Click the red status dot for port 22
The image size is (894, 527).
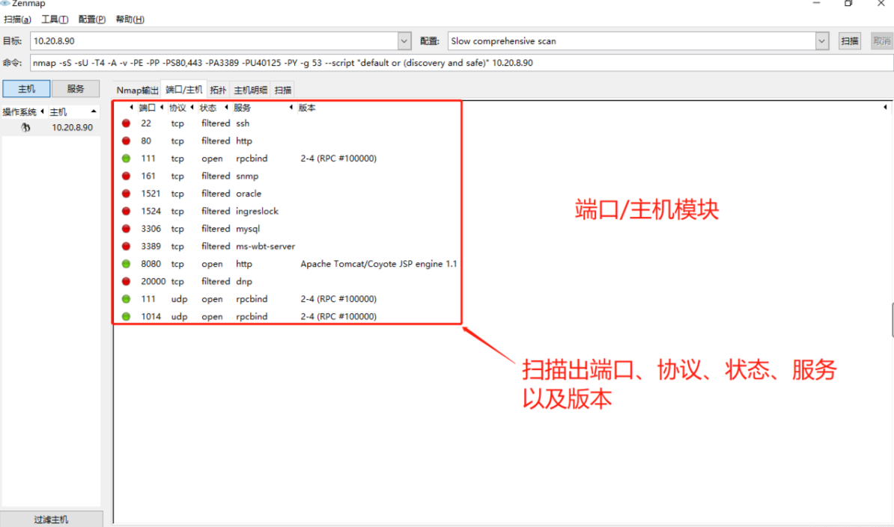(126, 123)
